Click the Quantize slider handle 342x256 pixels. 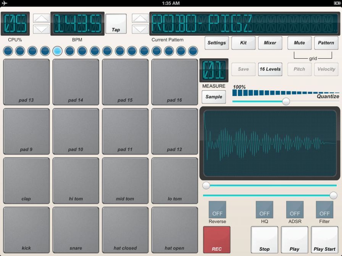(x=286, y=101)
